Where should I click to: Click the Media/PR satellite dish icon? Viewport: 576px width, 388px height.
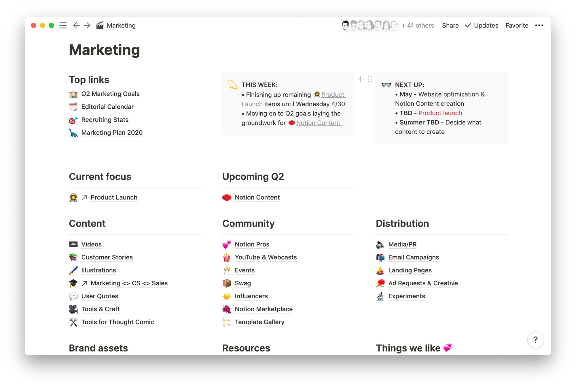(x=380, y=244)
